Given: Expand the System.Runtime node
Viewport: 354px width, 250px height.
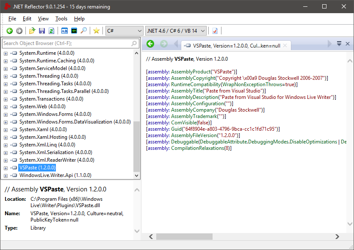Looking at the screenshot, I should click(6, 53).
